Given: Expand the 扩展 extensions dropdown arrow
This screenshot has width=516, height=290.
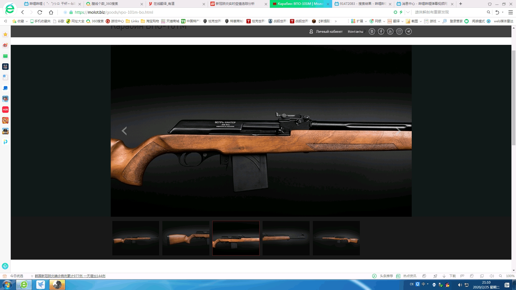Looking at the screenshot, I should coord(365,21).
